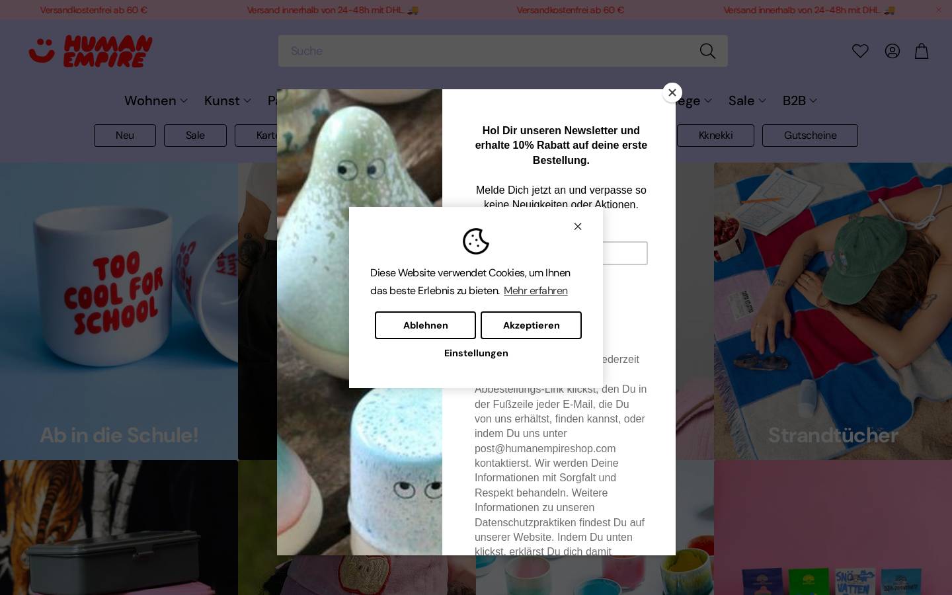The height and width of the screenshot is (595, 952).
Task: Open cookie Einstellungen
Action: (476, 353)
